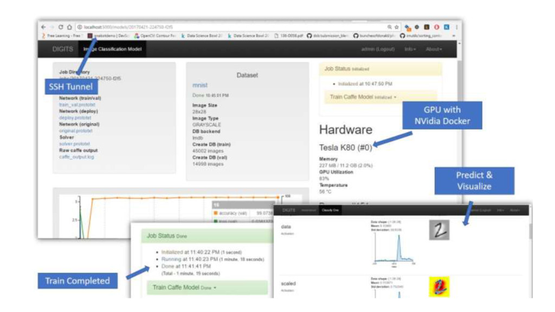Click the browser forward arrow
This screenshot has width=555, height=312.
(52, 27)
